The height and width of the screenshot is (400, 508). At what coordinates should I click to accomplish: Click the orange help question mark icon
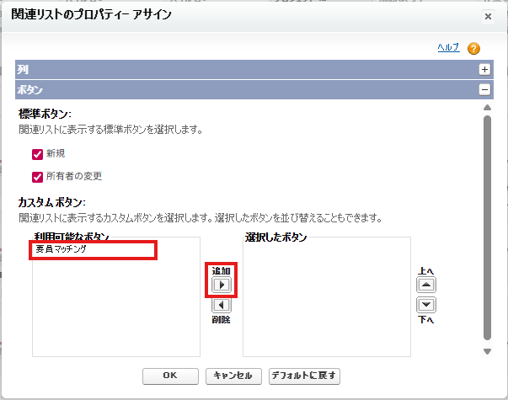(x=473, y=49)
